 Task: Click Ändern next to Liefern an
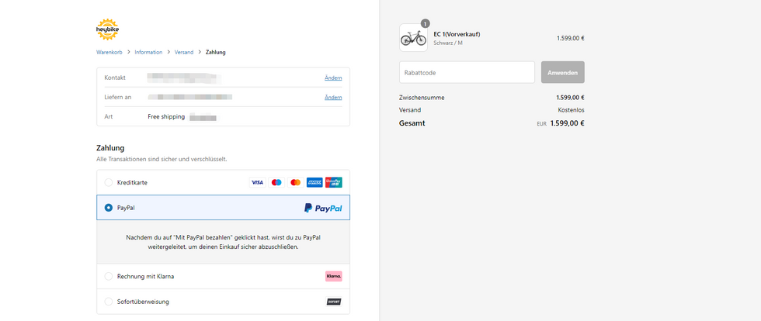click(x=332, y=98)
